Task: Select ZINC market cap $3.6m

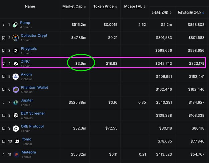Action: 81,63
